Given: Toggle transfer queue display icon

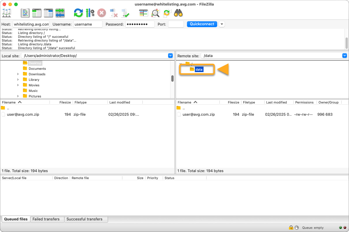Looking at the screenshot, I should 60,13.
